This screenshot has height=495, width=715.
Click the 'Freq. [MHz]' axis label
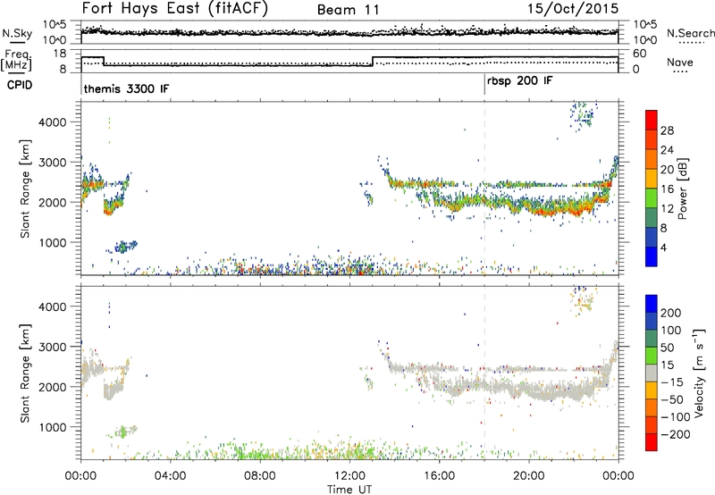click(16, 60)
